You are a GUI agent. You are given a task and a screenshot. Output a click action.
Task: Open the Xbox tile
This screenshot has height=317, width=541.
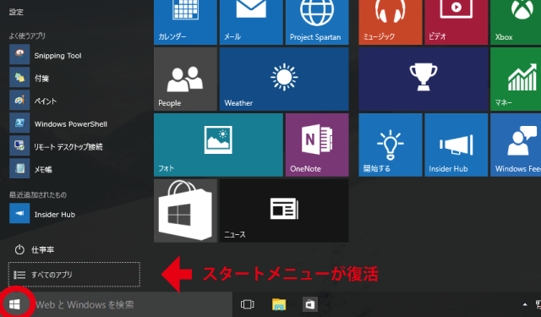coord(516,22)
